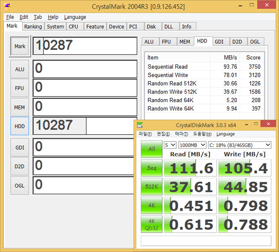Open the Language menu in CrystalDiskMark

pos(226,134)
